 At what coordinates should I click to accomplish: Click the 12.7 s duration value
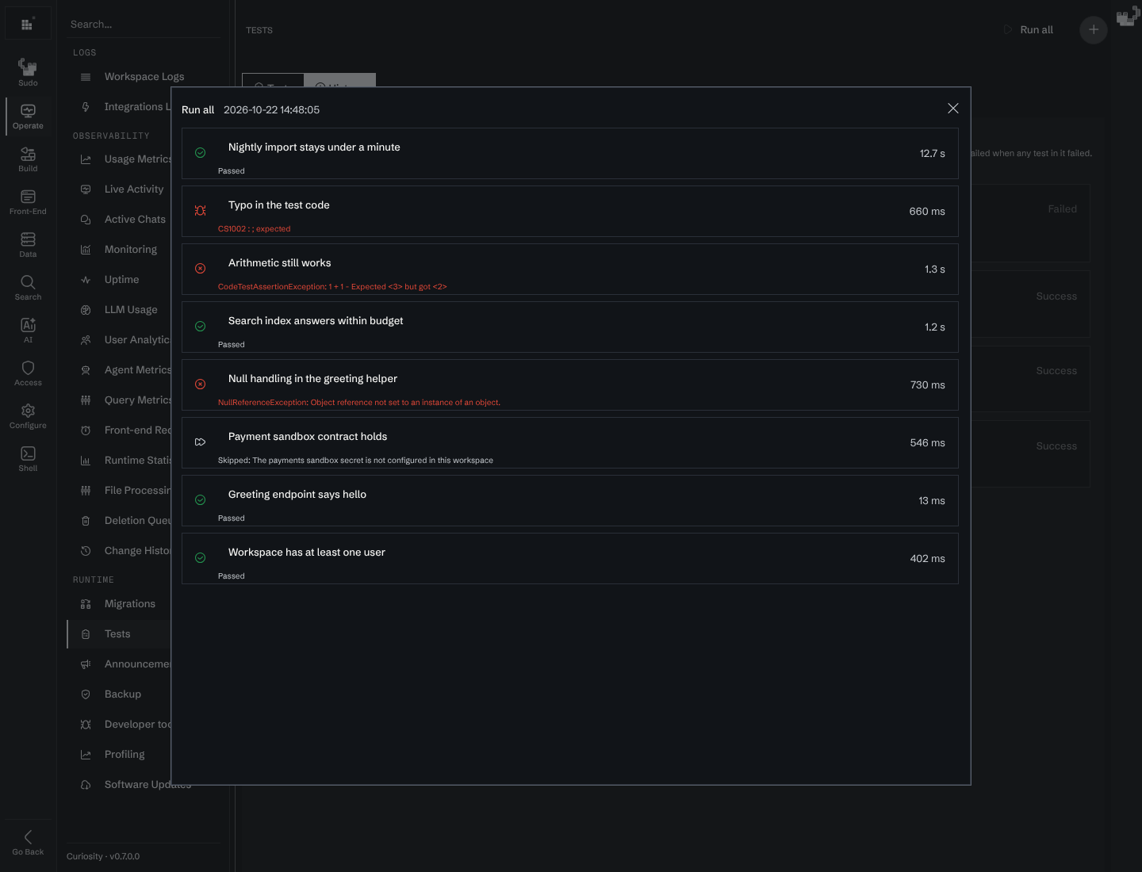(x=933, y=154)
